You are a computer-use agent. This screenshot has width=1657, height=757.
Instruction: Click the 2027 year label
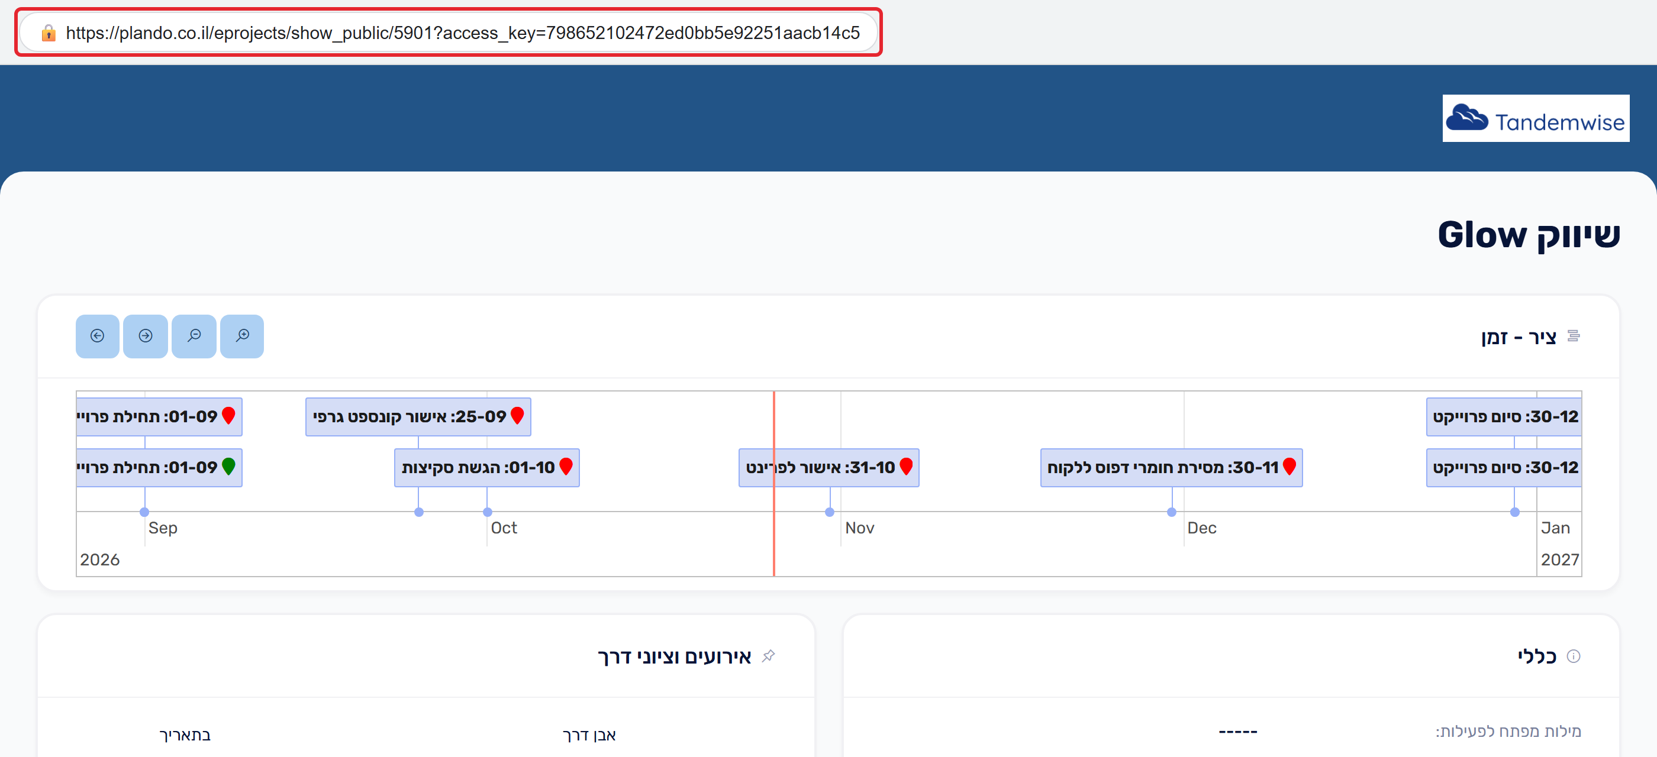point(1560,559)
